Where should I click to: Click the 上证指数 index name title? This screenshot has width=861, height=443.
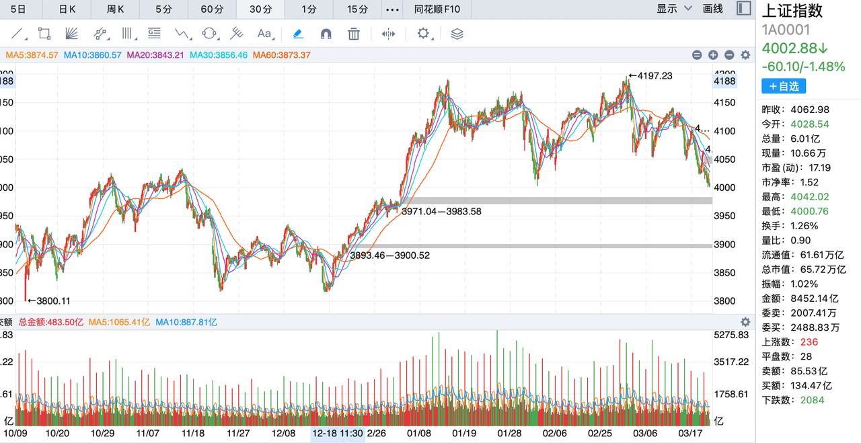click(792, 11)
